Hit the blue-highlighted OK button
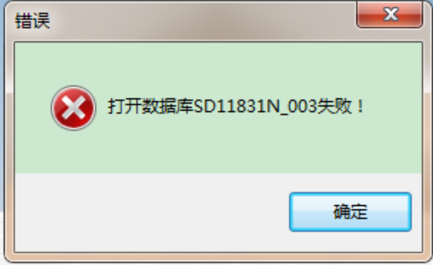This screenshot has width=433, height=265. point(350,212)
